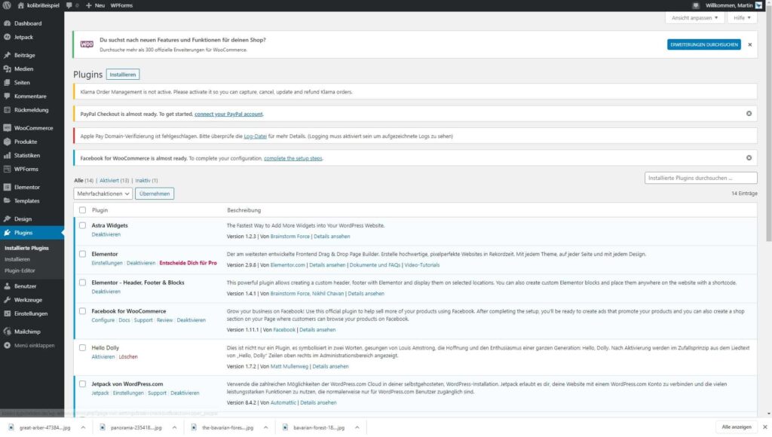
Task: Delete Hello Dolly via Löschen link
Action: [x=128, y=357]
